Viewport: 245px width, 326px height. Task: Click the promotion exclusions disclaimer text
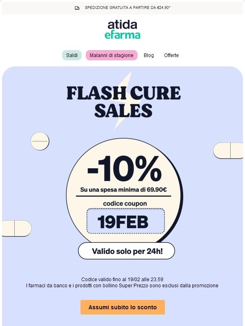point(122,285)
